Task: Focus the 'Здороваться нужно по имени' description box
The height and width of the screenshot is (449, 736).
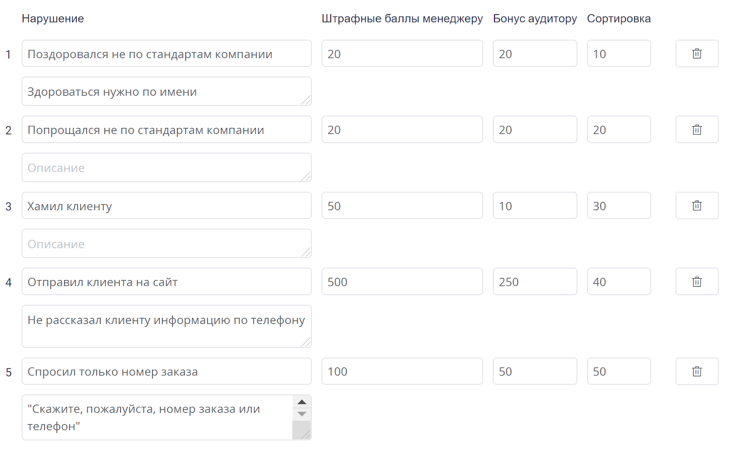Action: pyautogui.click(x=167, y=91)
